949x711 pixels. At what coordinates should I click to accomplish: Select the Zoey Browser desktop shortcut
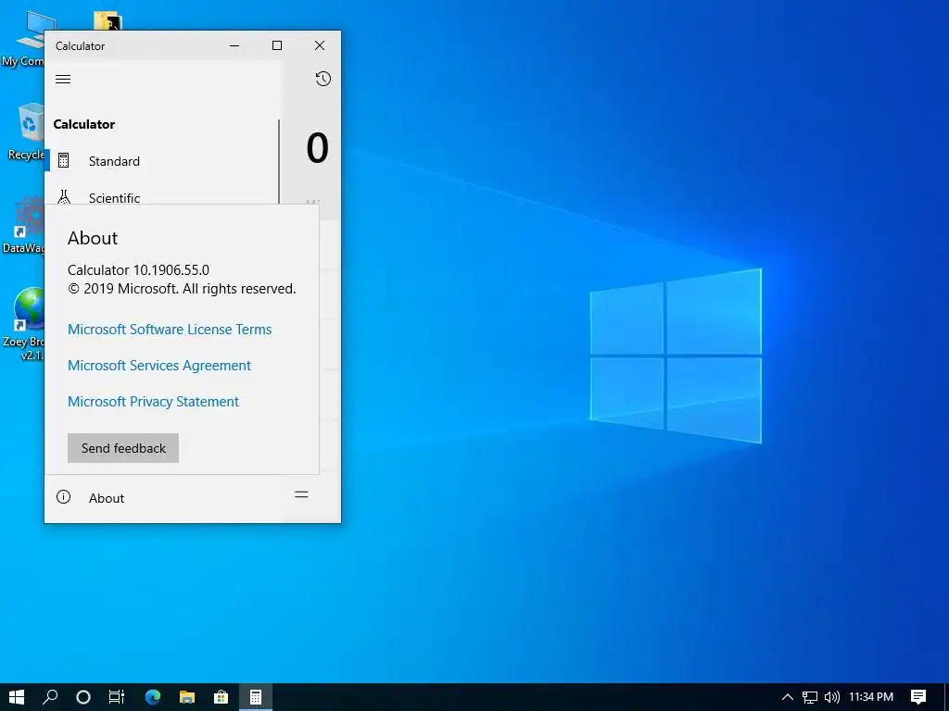click(24, 324)
